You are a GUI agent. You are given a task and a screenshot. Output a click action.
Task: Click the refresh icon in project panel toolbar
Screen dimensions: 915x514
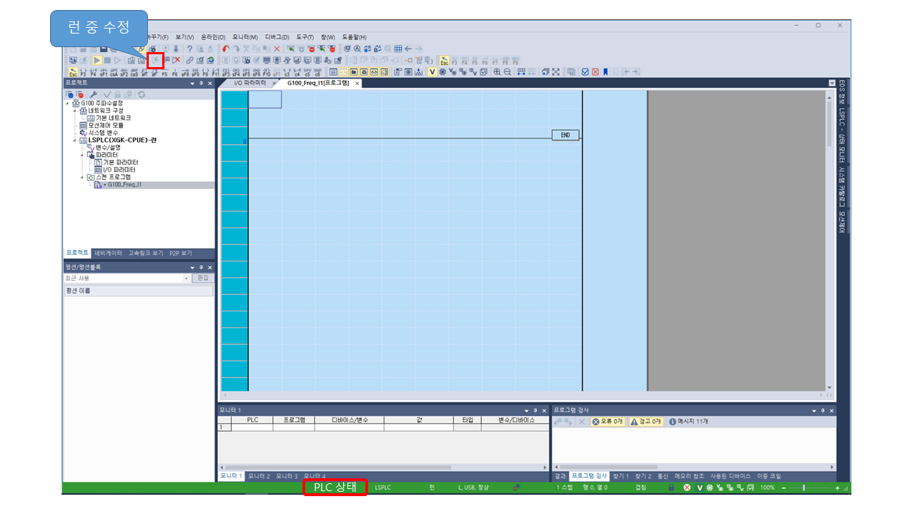142,95
